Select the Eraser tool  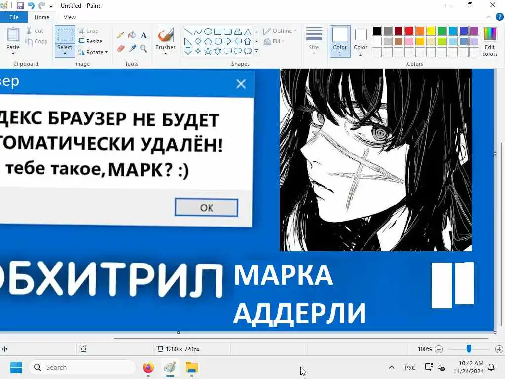pyautogui.click(x=120, y=49)
